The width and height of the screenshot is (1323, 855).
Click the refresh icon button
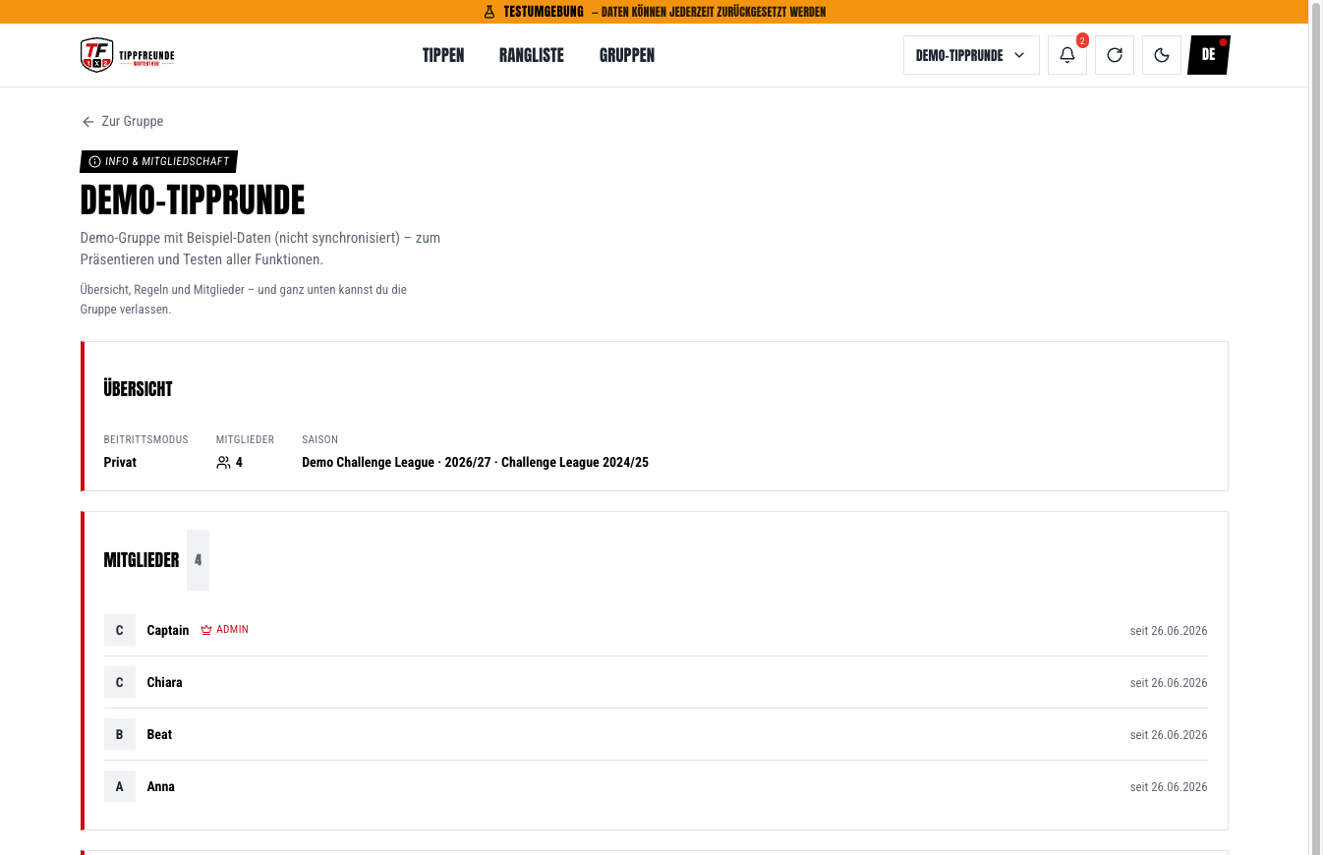pyautogui.click(x=1115, y=55)
